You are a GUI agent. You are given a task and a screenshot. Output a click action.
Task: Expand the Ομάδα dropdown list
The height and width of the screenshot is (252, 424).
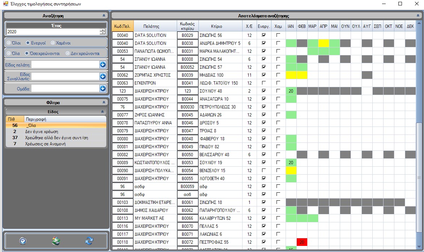pos(103,88)
